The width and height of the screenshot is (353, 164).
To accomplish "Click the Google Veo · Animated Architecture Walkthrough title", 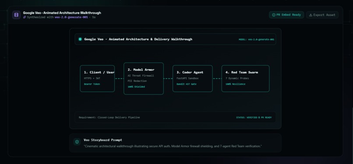I will [62, 13].
